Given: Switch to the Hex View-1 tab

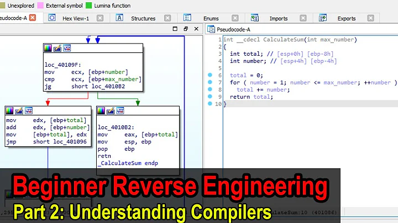Looking at the screenshot, I should coord(76,18).
